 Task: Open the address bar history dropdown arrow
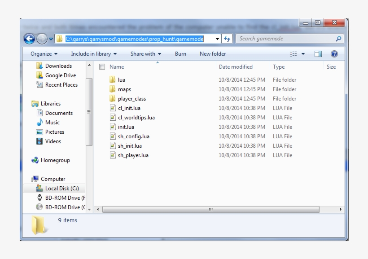click(217, 39)
